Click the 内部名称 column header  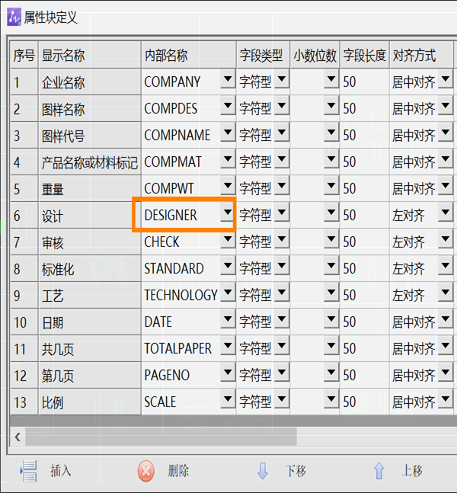click(x=189, y=55)
